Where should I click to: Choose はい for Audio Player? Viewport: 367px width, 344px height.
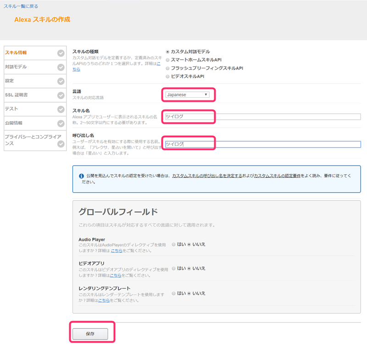173,244
